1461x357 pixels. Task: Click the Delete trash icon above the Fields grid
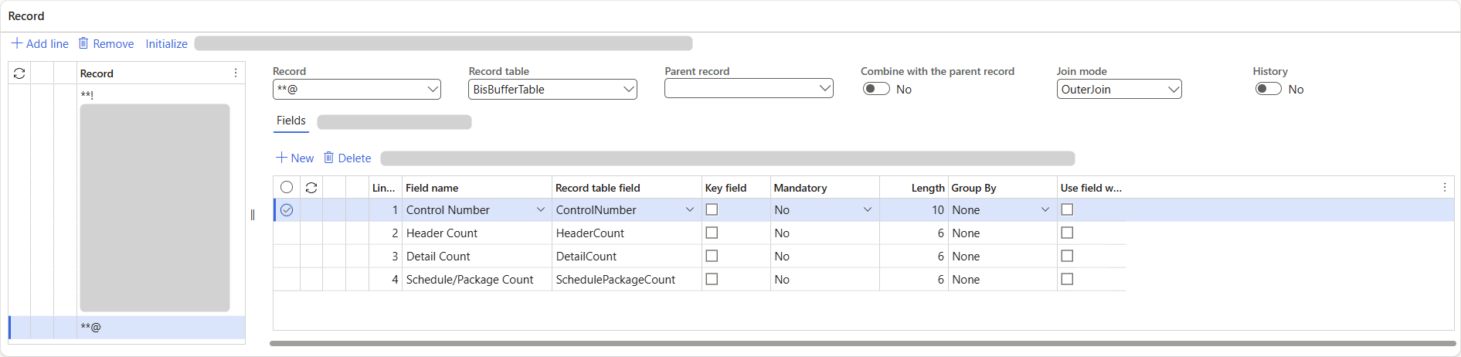coord(328,158)
